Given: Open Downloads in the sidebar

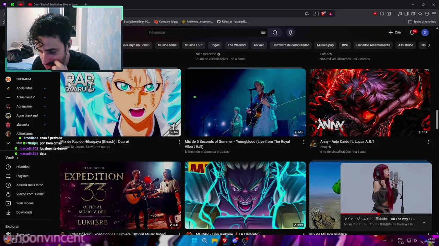Looking at the screenshot, I should pos(24,213).
